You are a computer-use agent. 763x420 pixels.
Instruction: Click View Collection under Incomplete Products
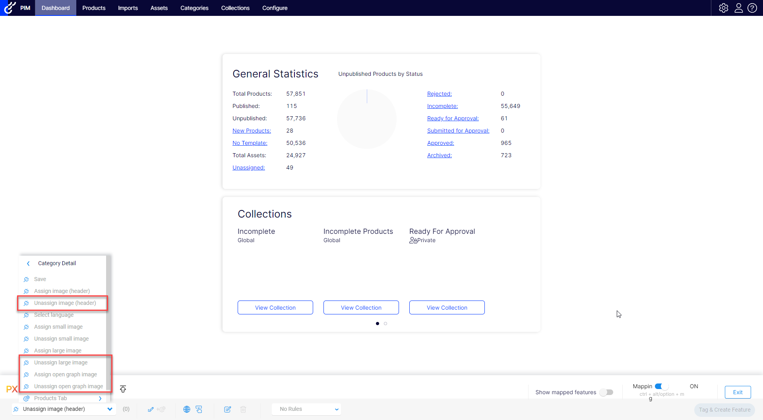point(361,308)
